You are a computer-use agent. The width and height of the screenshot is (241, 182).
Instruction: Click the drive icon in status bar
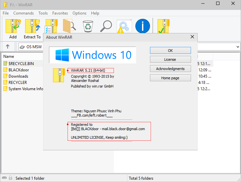[4, 178]
